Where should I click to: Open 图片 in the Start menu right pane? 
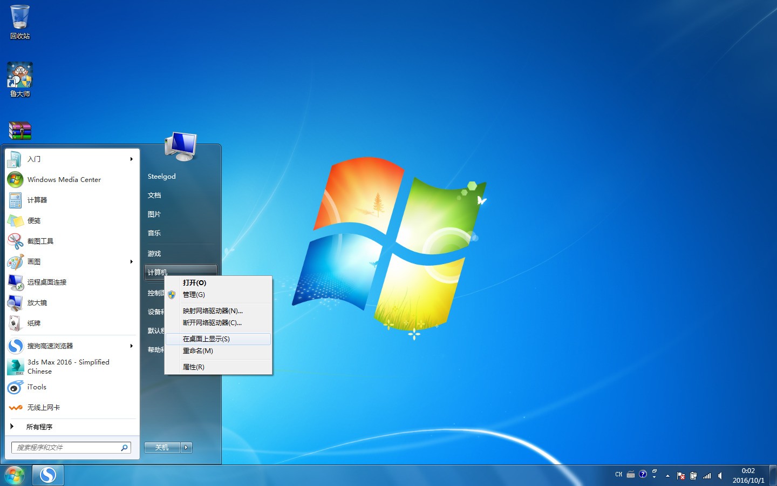tap(181, 214)
